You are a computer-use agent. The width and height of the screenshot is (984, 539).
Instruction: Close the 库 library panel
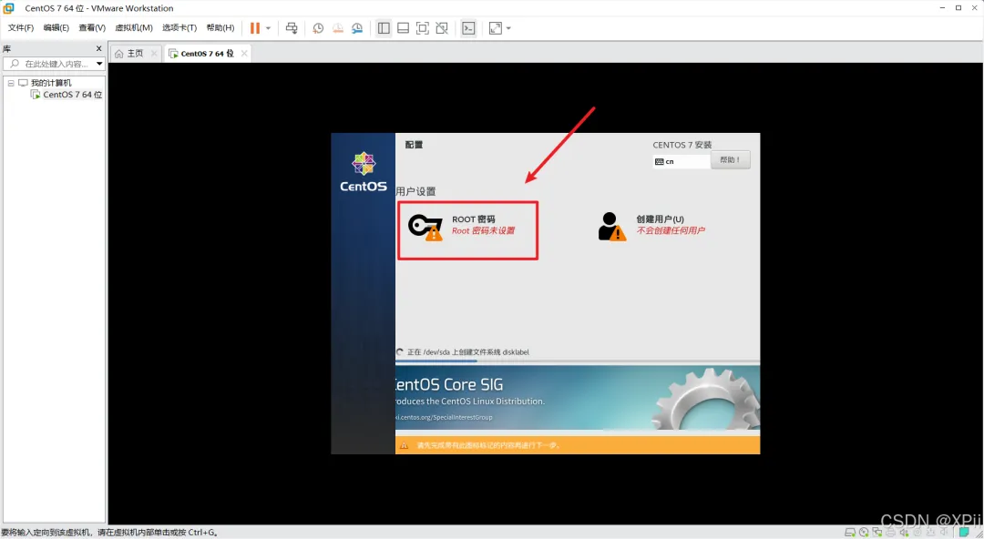pos(98,48)
